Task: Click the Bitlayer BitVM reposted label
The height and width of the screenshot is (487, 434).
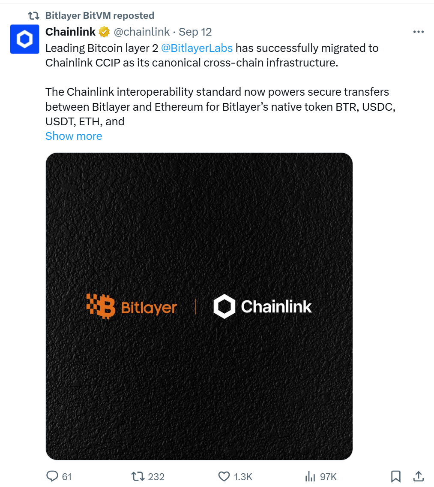Action: click(99, 15)
